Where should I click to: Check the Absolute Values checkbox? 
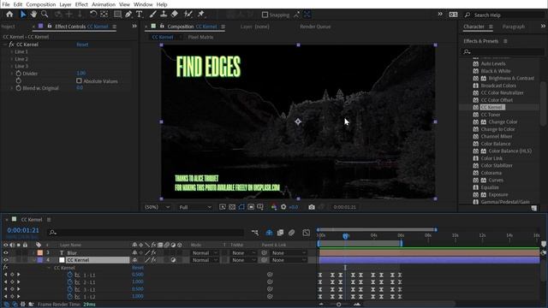pos(79,81)
